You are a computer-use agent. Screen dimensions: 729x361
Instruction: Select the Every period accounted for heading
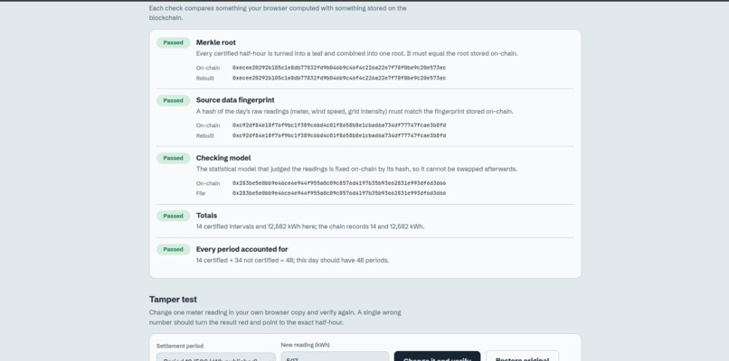(241, 249)
